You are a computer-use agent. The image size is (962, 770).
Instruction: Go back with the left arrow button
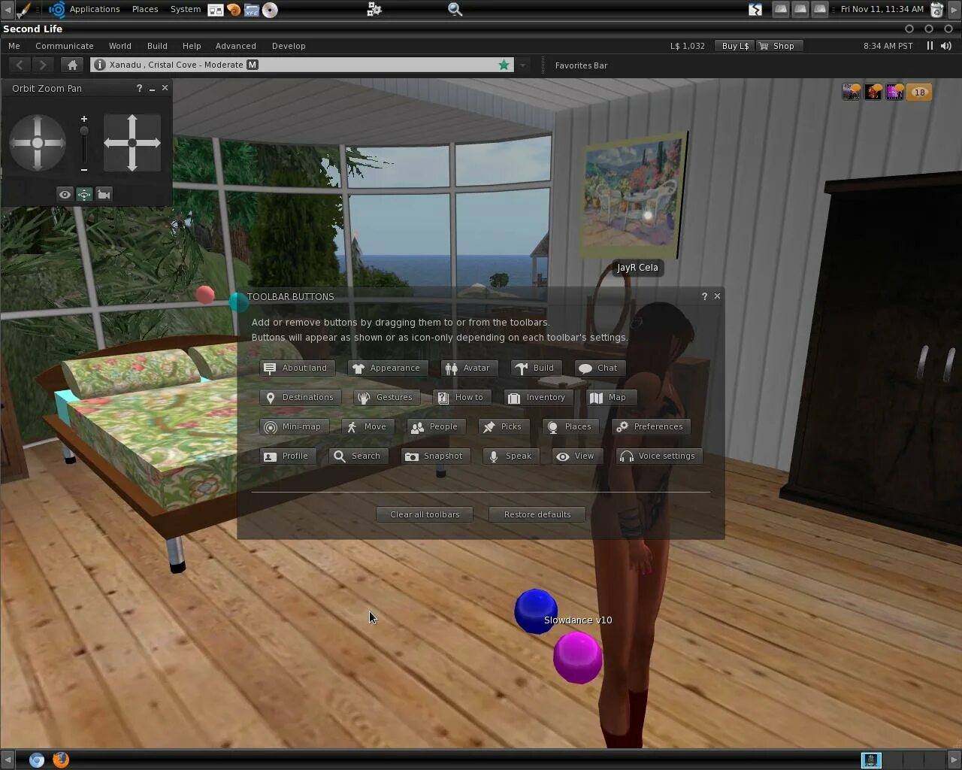coord(20,65)
